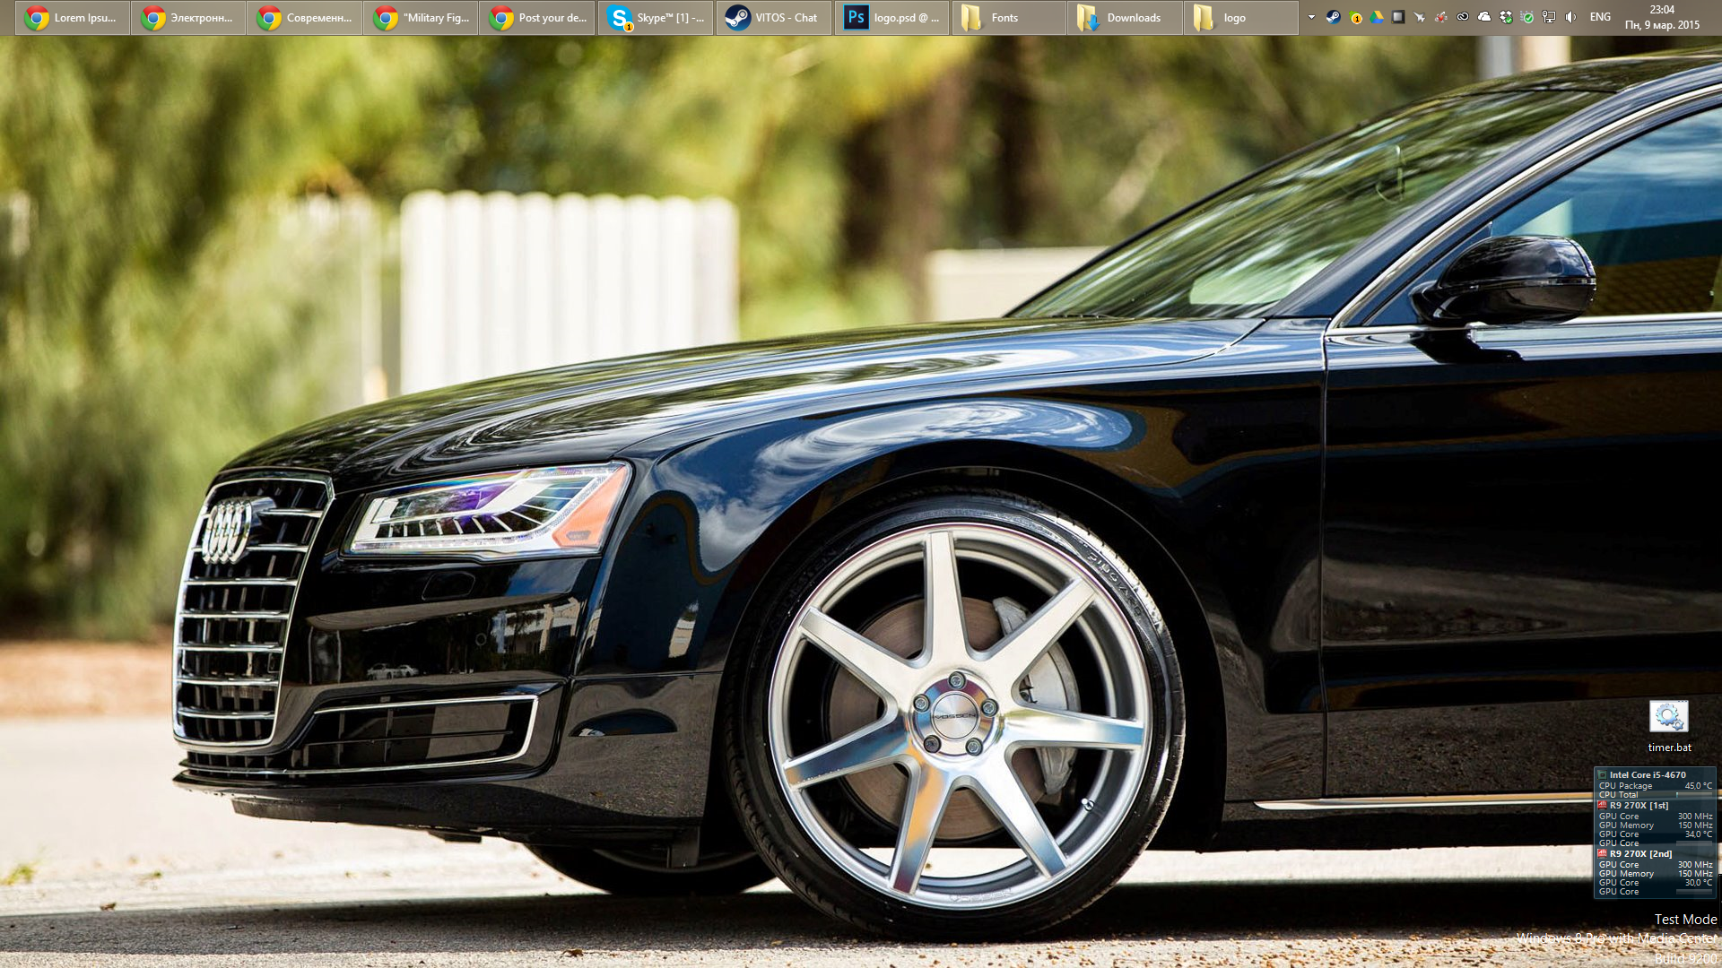The image size is (1722, 968).
Task: Open the Steam 'VITOS - Chat' window
Action: point(774,18)
